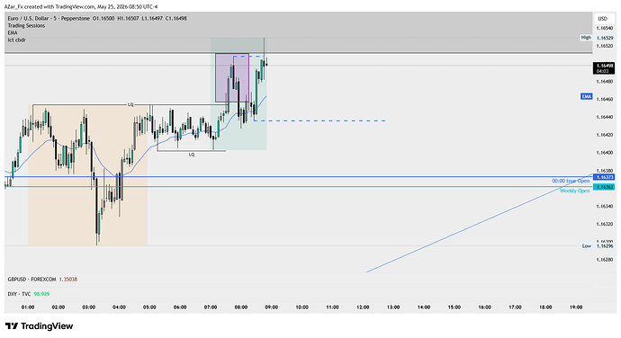Click the Low label near price scale
The height and width of the screenshot is (338, 621).
tap(587, 245)
